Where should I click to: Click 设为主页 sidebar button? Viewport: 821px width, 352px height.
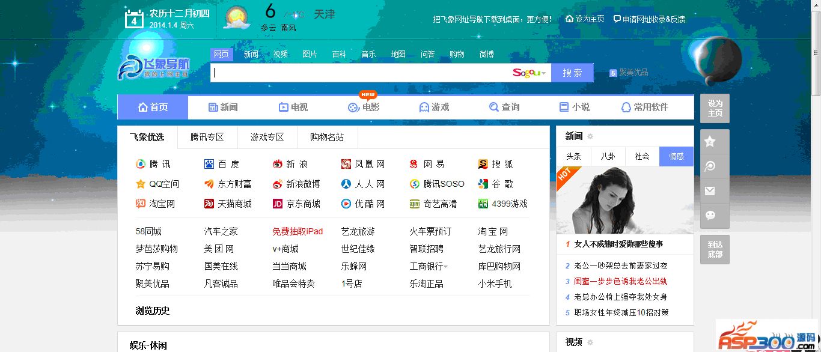pyautogui.click(x=715, y=108)
